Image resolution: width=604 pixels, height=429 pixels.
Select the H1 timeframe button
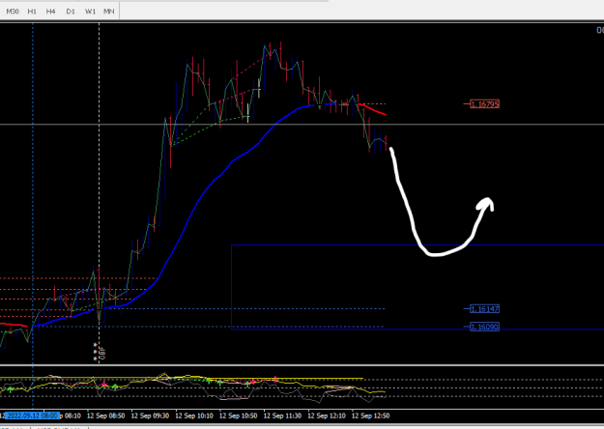(32, 12)
